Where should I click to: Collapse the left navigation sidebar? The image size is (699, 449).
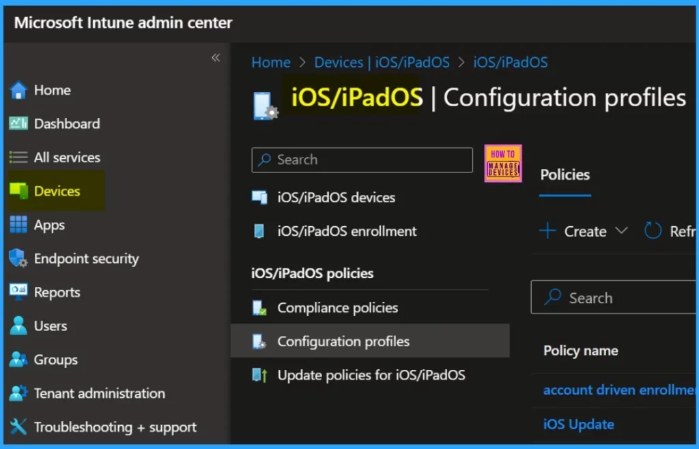point(216,57)
